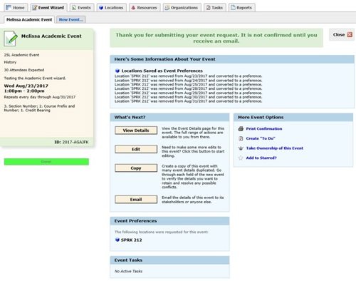
Task: Click the Wed Aug/23/2017 date text
Action: pos(26,86)
